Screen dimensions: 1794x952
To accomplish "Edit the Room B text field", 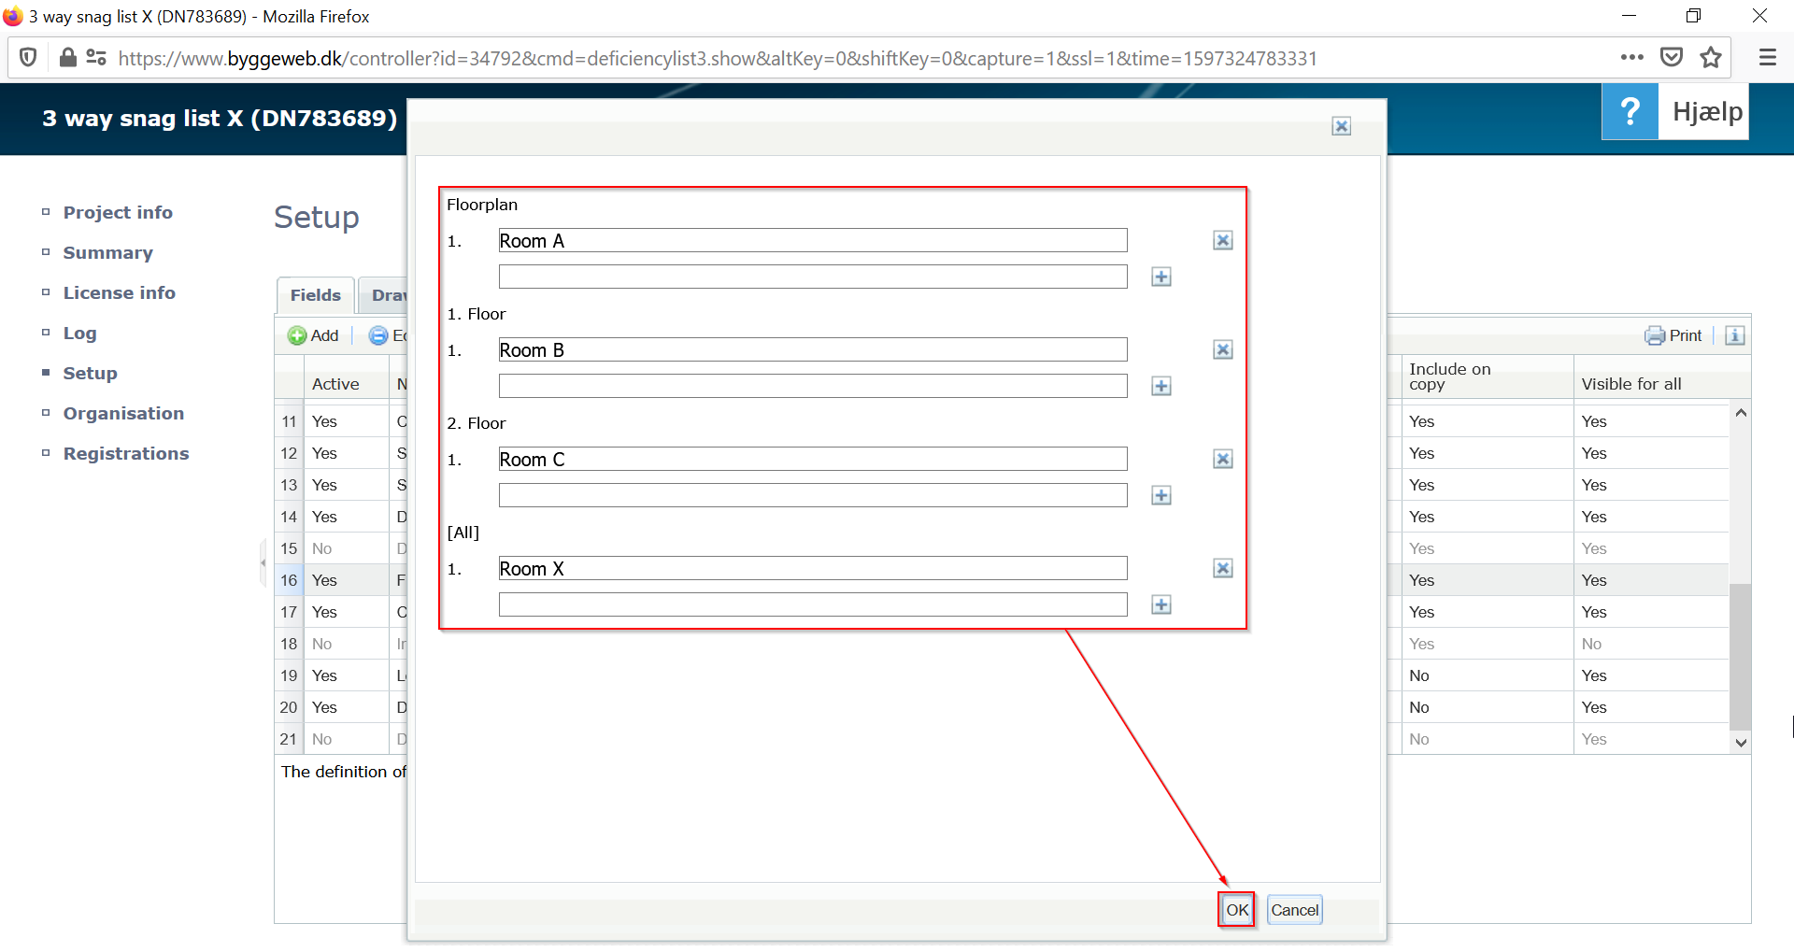I will pyautogui.click(x=813, y=349).
